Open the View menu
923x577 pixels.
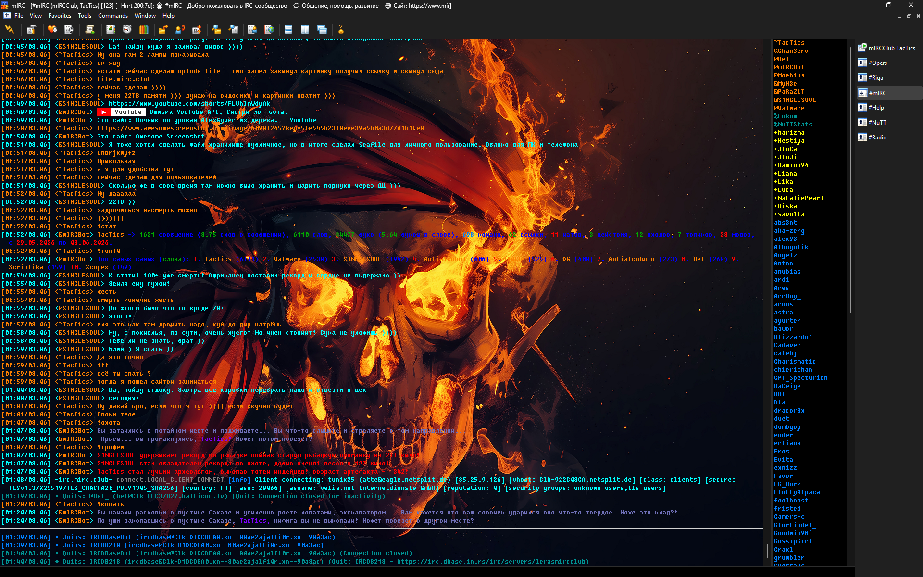tap(36, 16)
